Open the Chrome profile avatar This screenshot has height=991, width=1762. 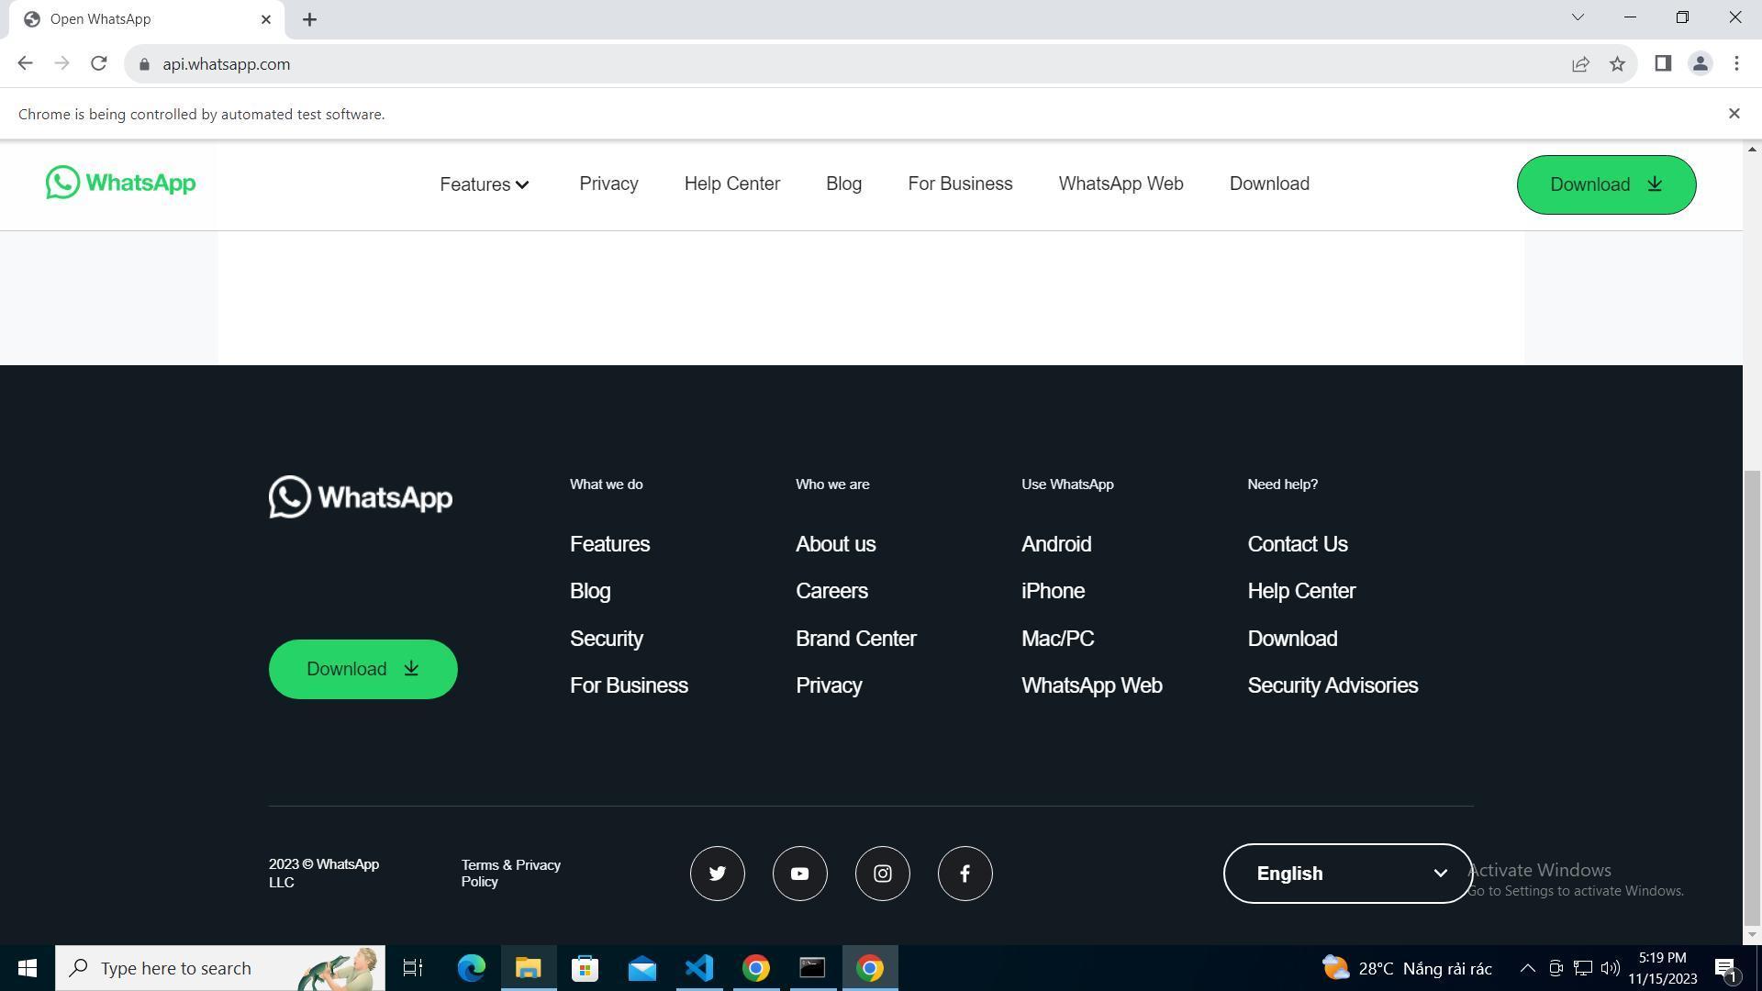(x=1700, y=63)
